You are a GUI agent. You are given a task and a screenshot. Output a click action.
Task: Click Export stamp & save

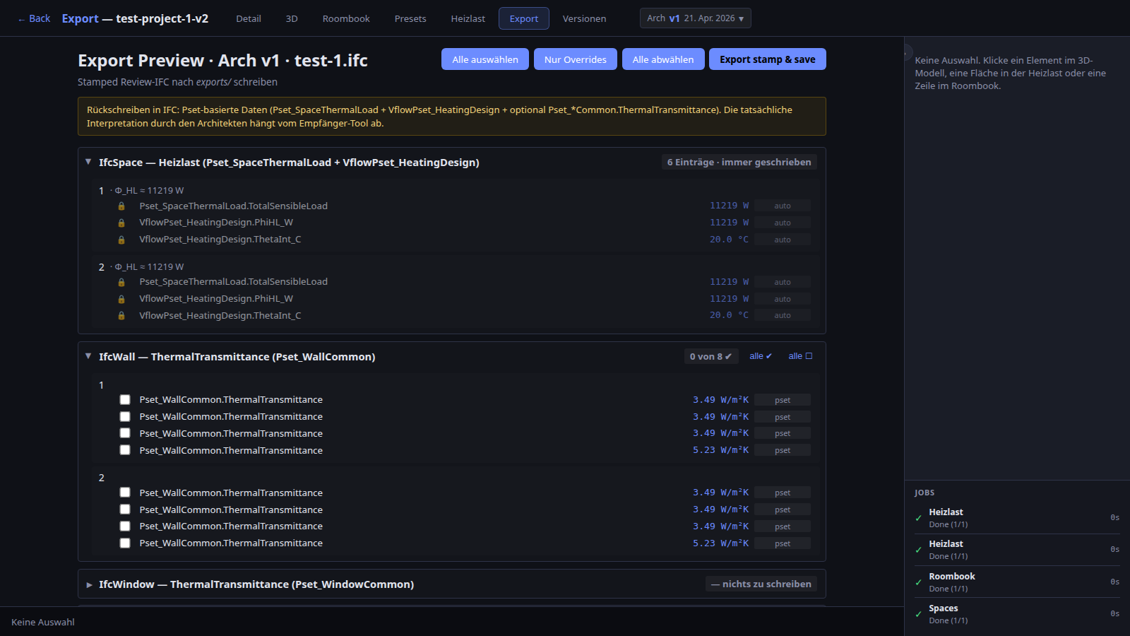tap(768, 59)
